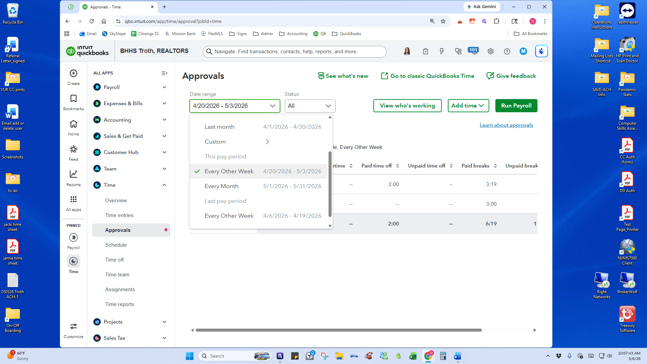The height and width of the screenshot is (364, 647).
Task: Click the Run Payroll button
Action: [516, 105]
